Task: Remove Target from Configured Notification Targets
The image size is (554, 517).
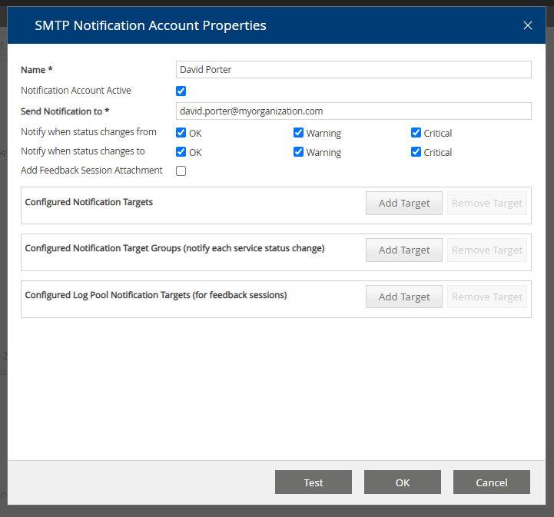Action: click(487, 204)
